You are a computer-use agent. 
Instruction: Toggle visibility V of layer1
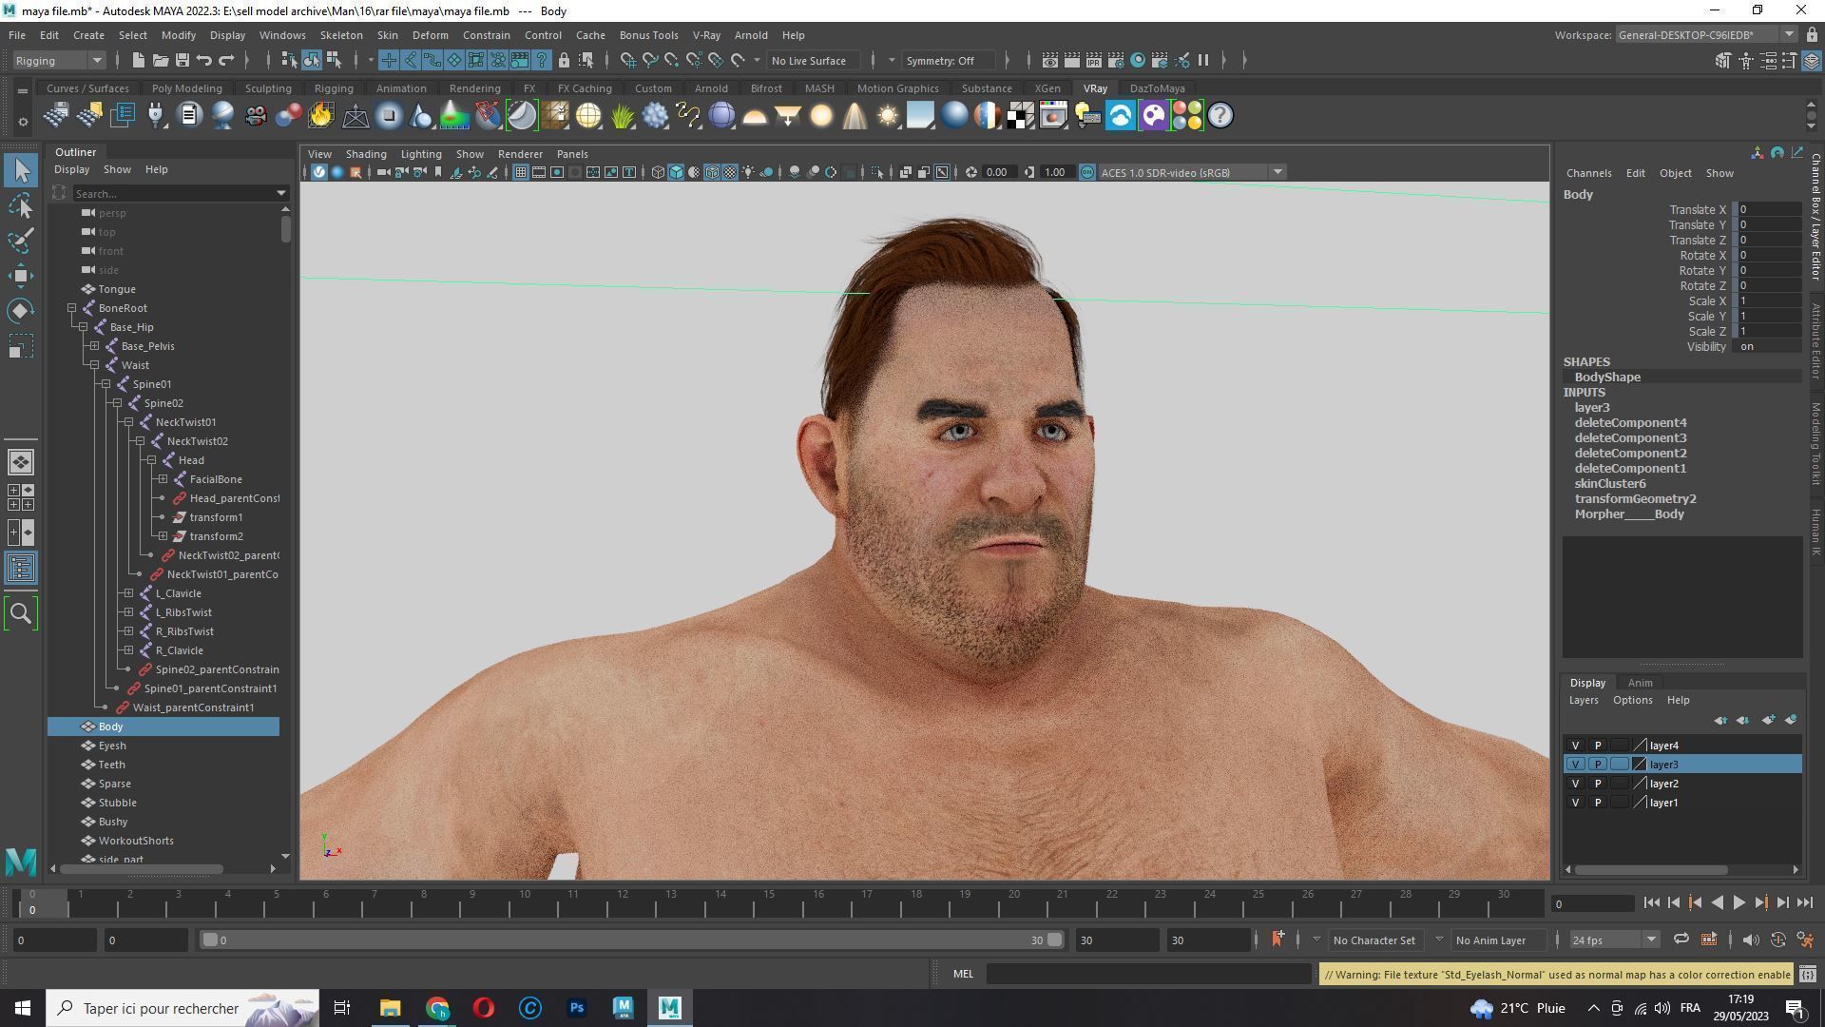point(1575,803)
